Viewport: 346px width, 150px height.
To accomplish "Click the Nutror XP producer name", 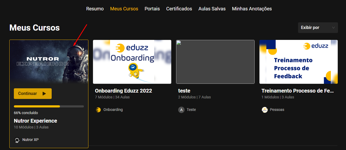I will 30,140.
